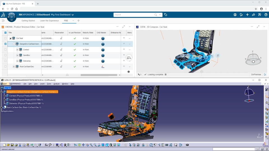The width and height of the screenshot is (269, 151).
Task: Expand the Deliveries node in structure editor
Action: (17, 61)
